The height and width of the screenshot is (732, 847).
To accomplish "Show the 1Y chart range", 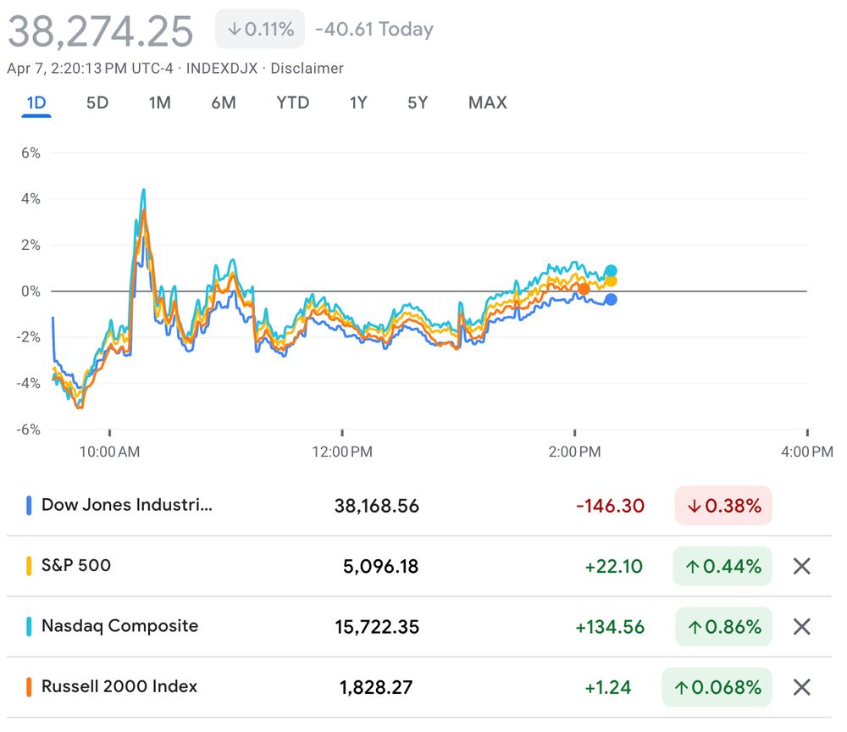I will point(358,103).
